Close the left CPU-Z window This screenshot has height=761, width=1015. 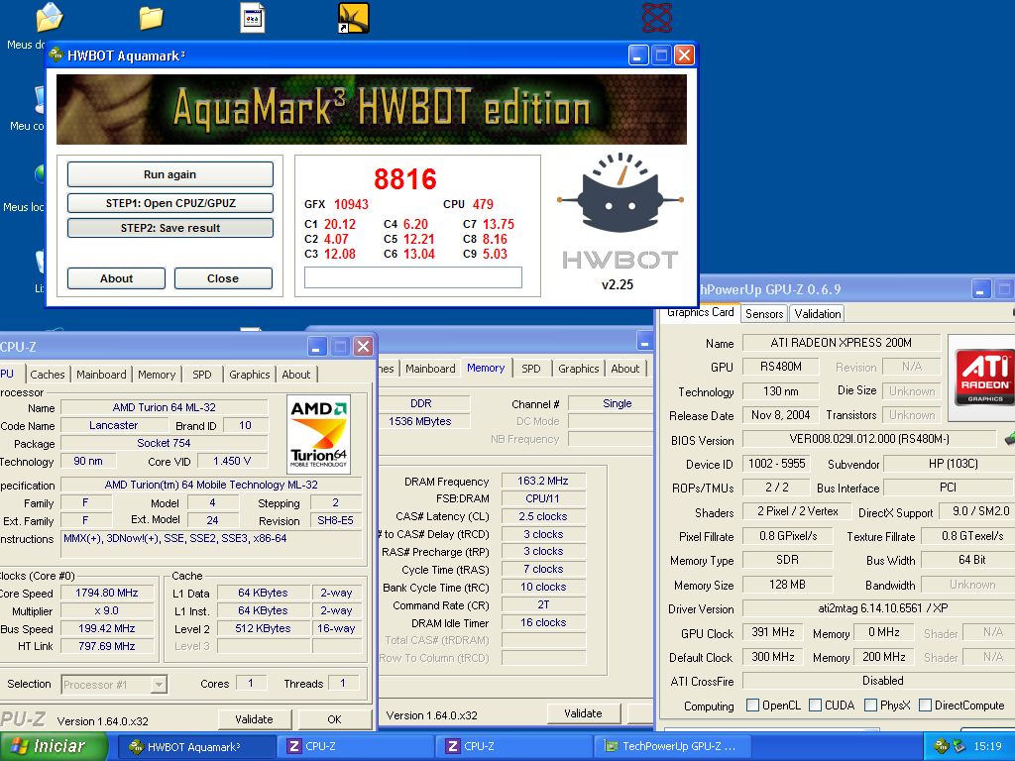pos(363,347)
